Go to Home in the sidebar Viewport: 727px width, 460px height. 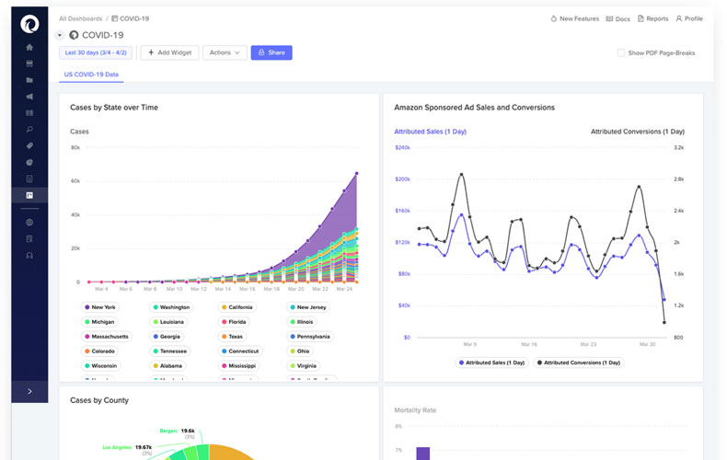(29, 47)
